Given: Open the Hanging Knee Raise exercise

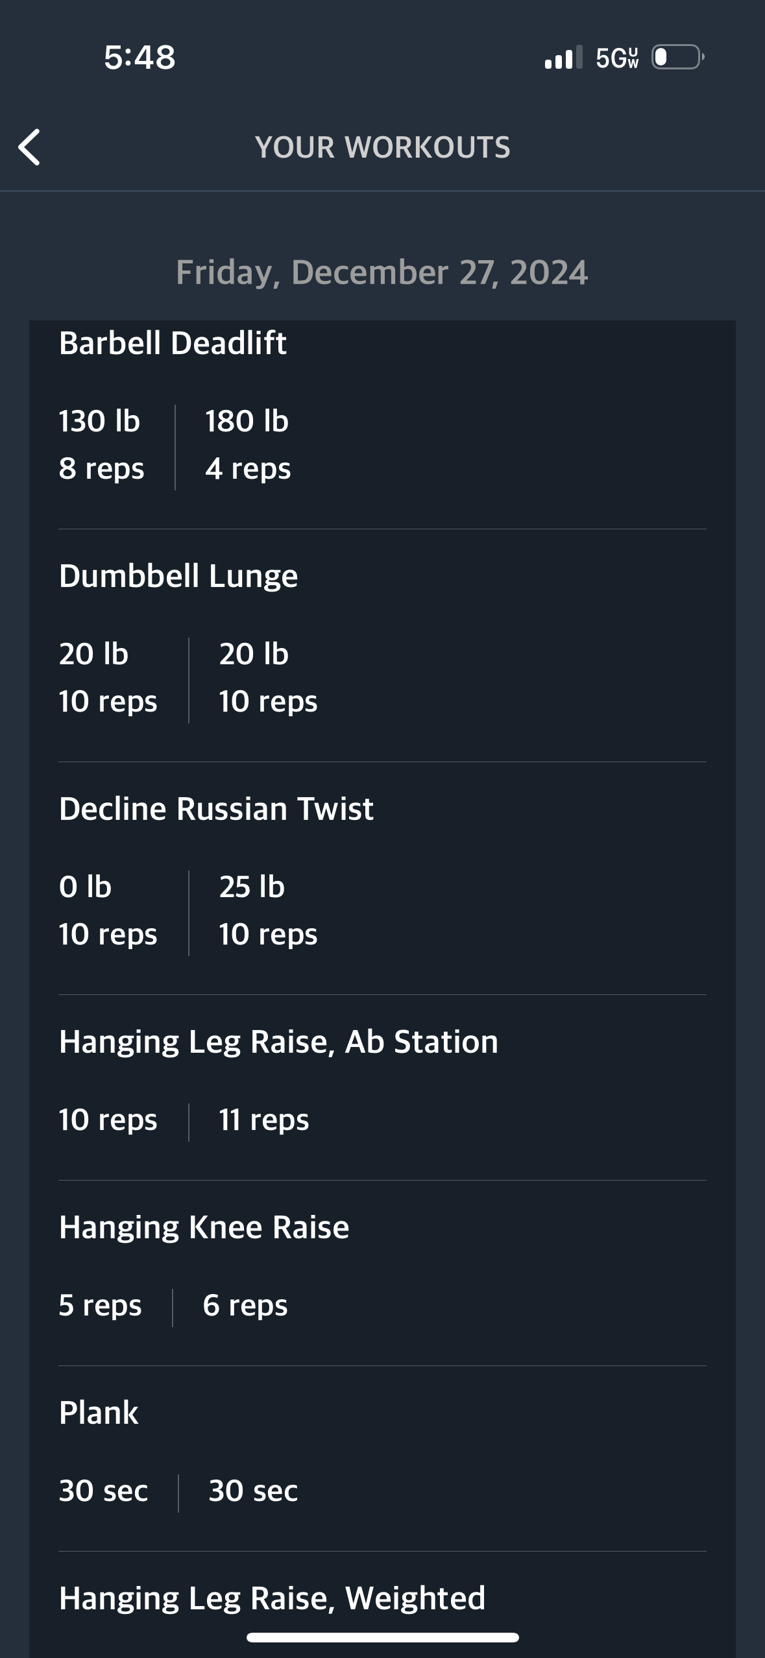Looking at the screenshot, I should click(204, 1228).
